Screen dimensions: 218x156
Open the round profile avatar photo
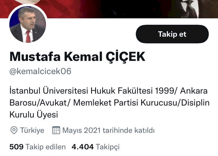pyautogui.click(x=28, y=24)
